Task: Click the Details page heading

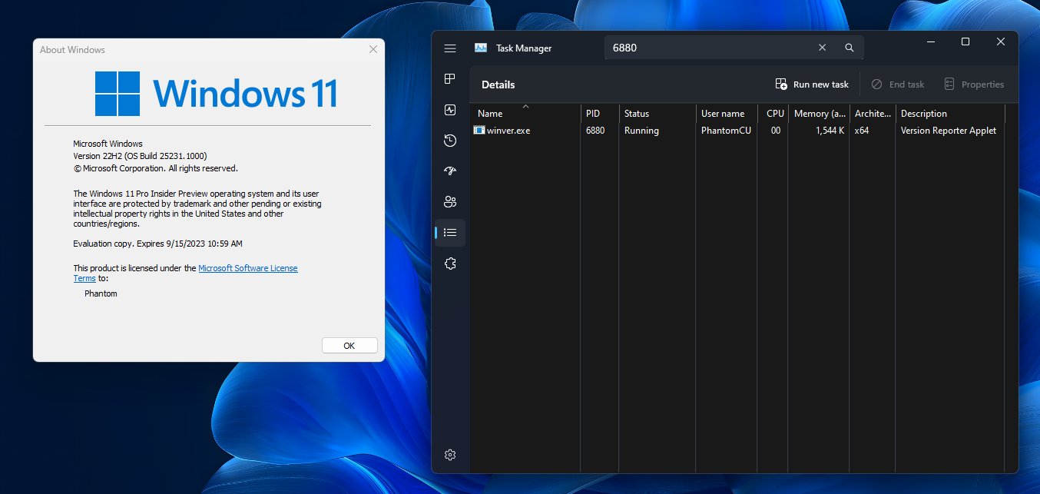Action: coord(498,85)
